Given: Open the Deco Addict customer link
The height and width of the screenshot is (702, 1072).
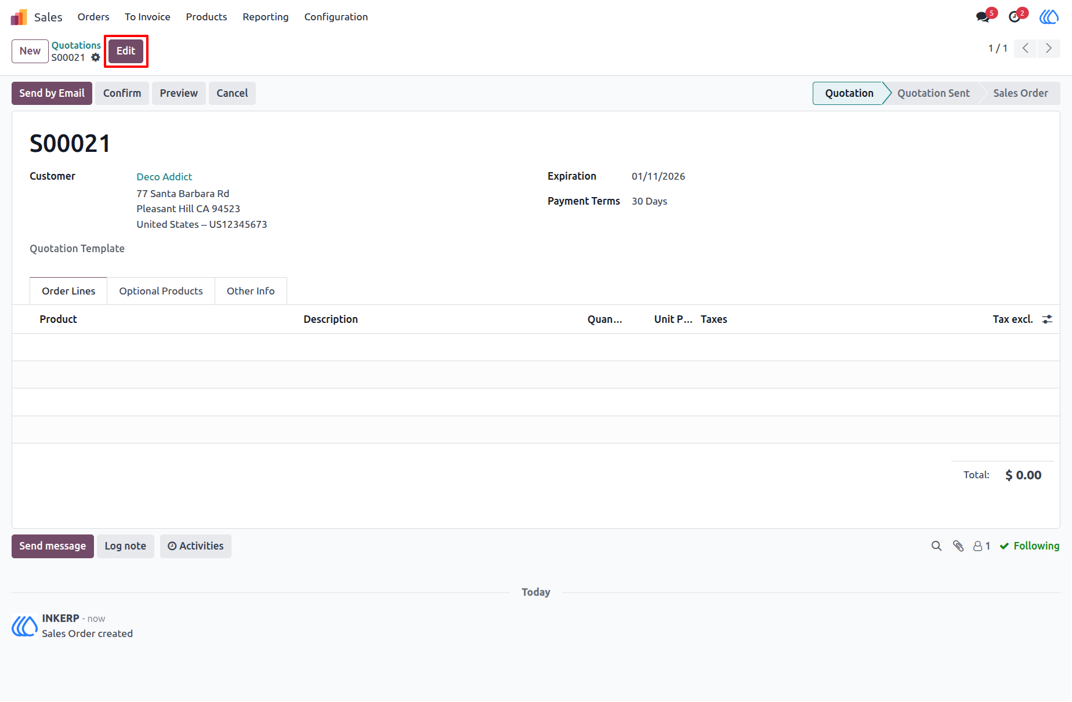Looking at the screenshot, I should (164, 177).
